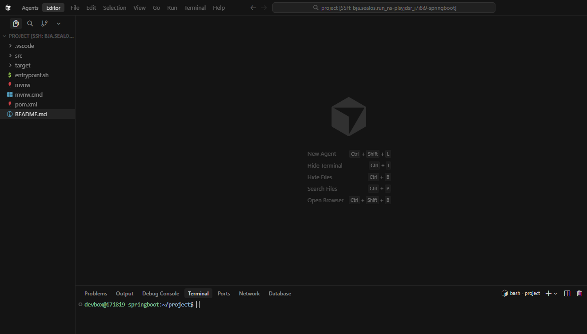Open the Selection menu
Screen dimensions: 587x334
click(115, 8)
